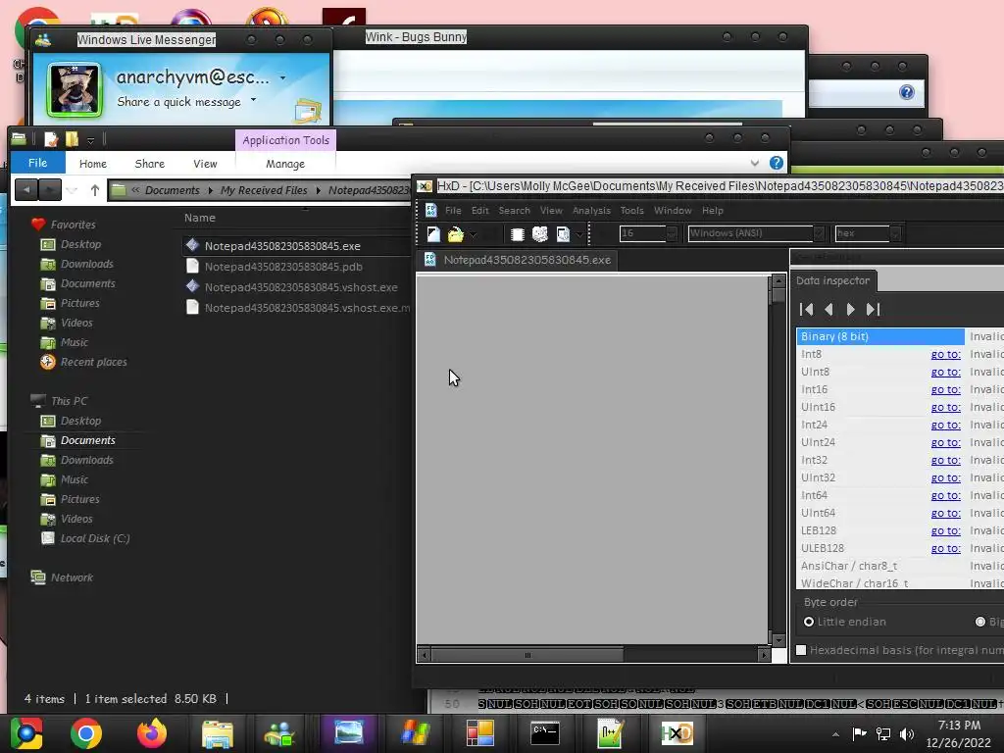Click the Command Prompt taskbar icon
The image size is (1004, 753).
545,733
